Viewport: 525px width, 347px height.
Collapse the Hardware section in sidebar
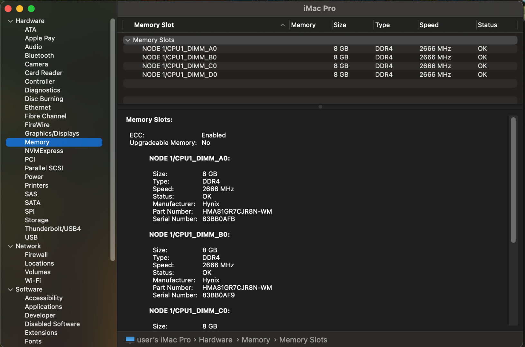click(x=10, y=21)
